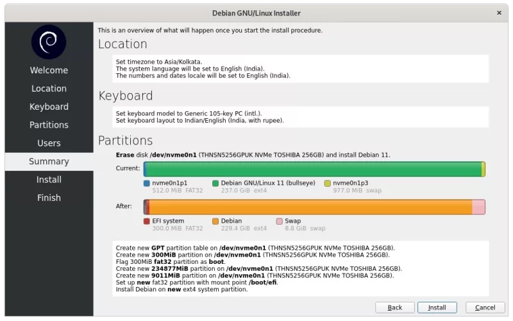Click the blue nvme0n1p1 legend square
This screenshot has width=513, height=321.
147,183
